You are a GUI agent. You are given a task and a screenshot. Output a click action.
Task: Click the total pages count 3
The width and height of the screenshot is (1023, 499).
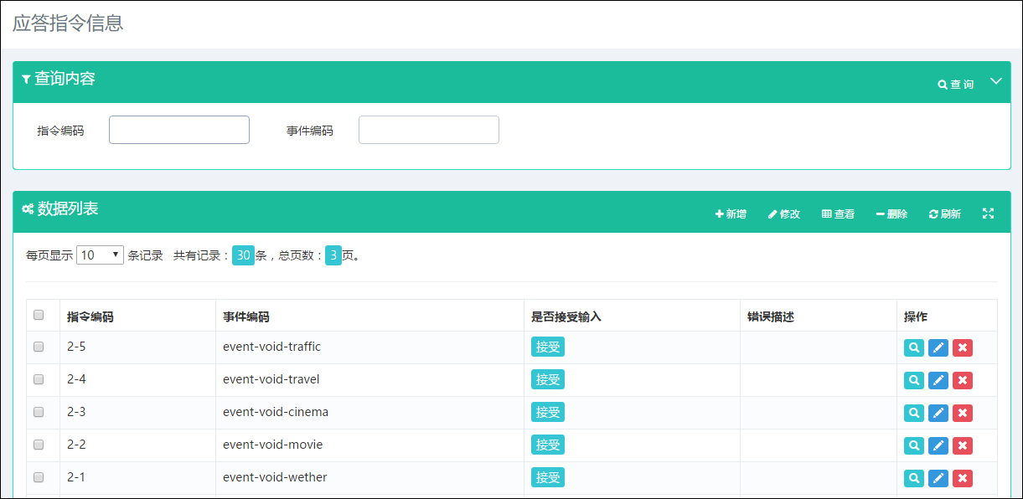point(333,255)
